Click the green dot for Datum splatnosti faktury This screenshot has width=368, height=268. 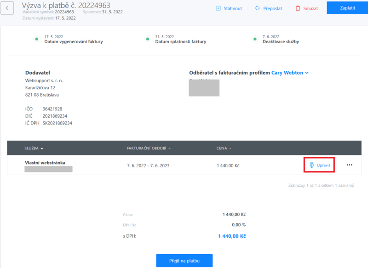click(147, 39)
